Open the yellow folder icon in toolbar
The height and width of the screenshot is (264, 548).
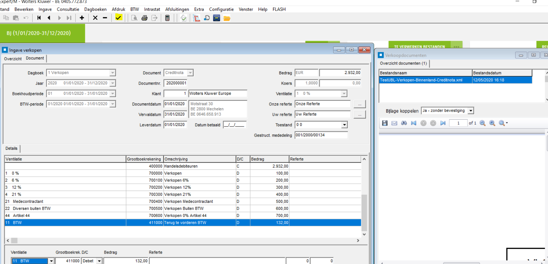pyautogui.click(x=227, y=18)
